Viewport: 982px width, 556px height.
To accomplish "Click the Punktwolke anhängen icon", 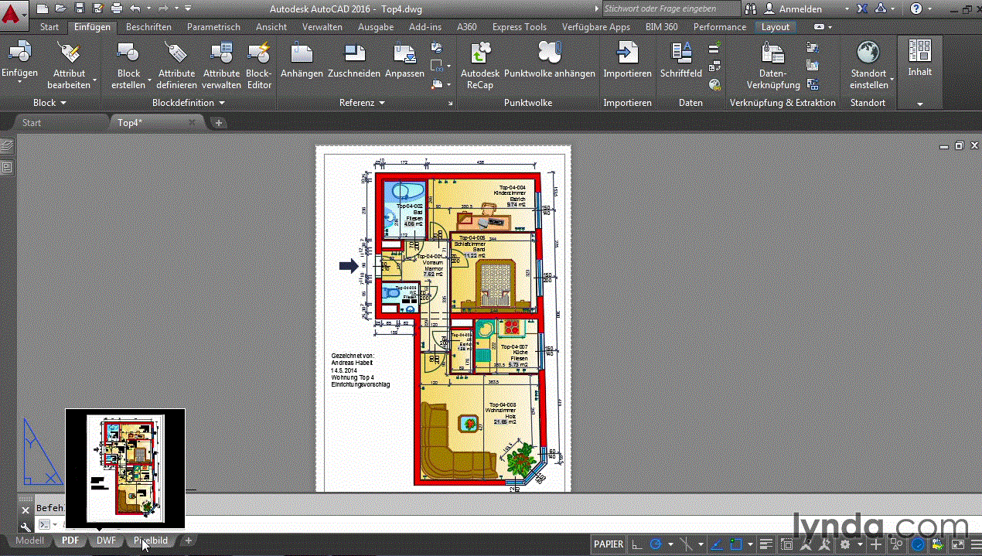I will pos(550,53).
